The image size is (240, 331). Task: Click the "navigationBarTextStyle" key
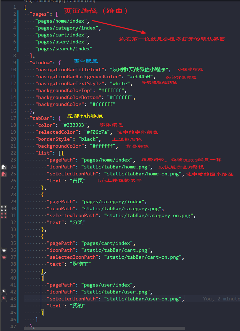tap(70, 83)
